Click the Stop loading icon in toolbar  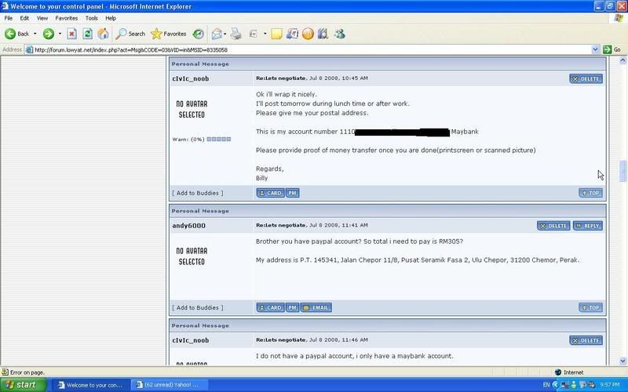point(72,34)
